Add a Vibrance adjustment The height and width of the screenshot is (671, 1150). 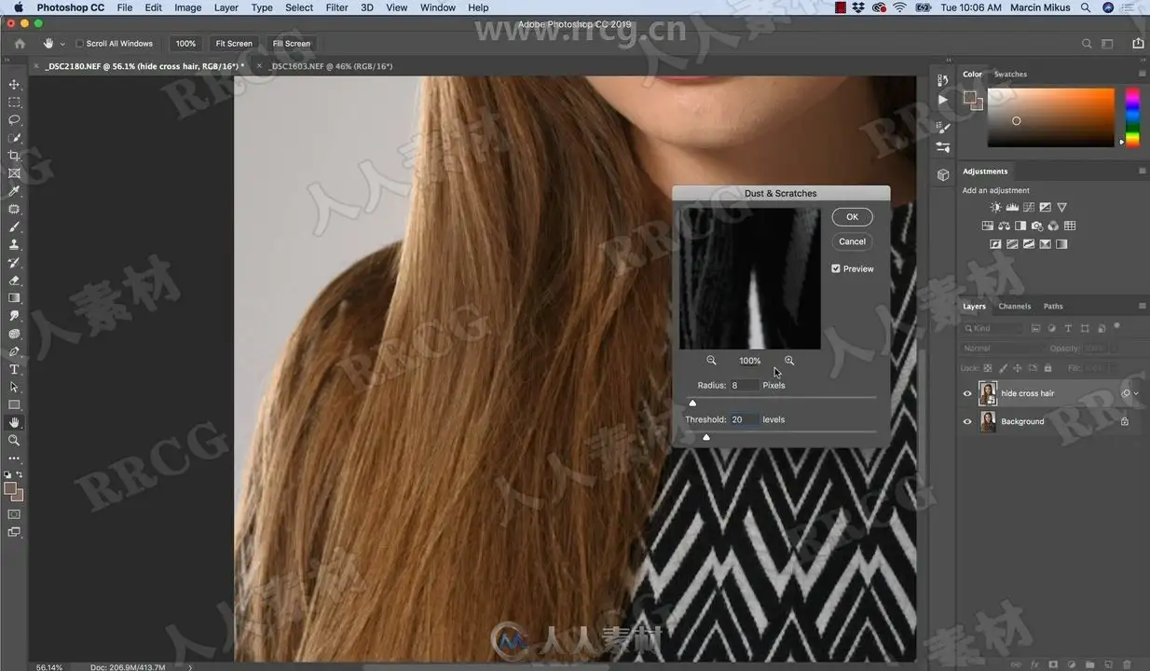point(1061,208)
